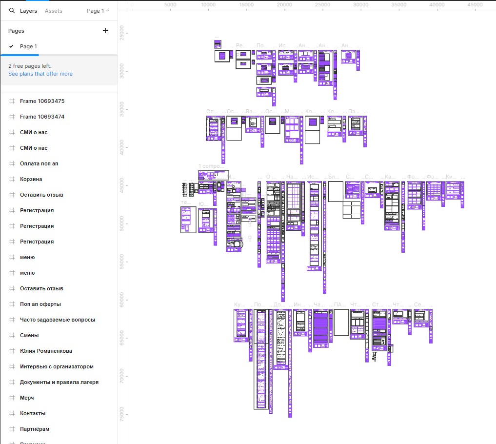
Task: Select the 'Ва...' frame label on canvas
Action: point(251,111)
